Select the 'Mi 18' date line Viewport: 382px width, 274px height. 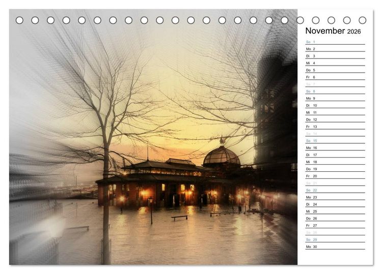click(x=335, y=162)
